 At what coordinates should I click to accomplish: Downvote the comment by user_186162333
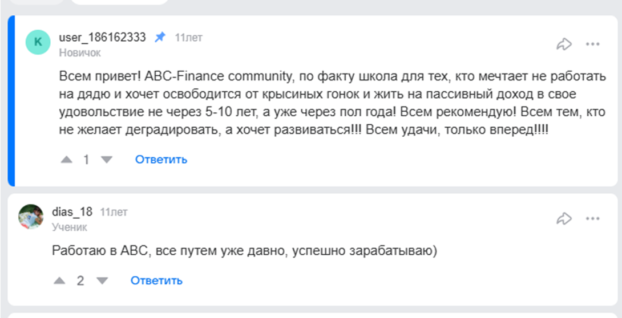tap(107, 160)
